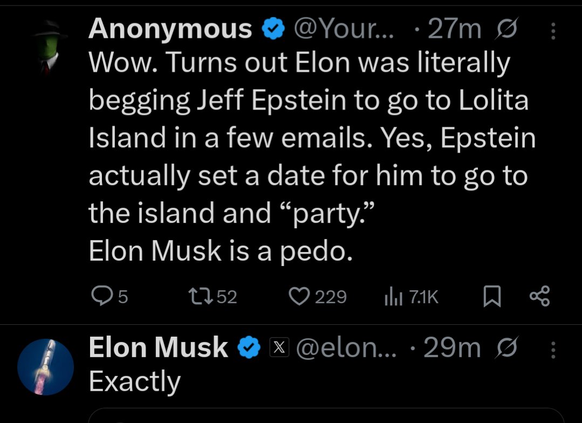
Task: Tap the share icon on Anonymous's post
Action: [540, 296]
